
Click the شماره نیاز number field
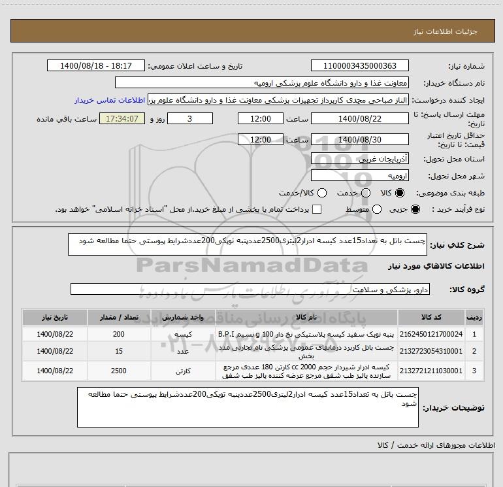[359, 66]
